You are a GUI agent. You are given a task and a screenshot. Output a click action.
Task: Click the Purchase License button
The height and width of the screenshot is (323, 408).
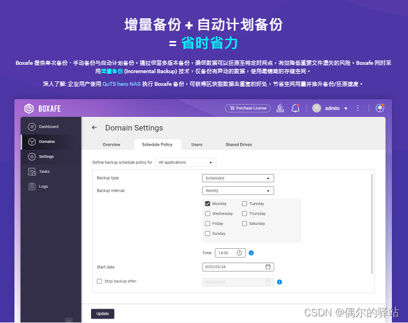click(x=248, y=108)
